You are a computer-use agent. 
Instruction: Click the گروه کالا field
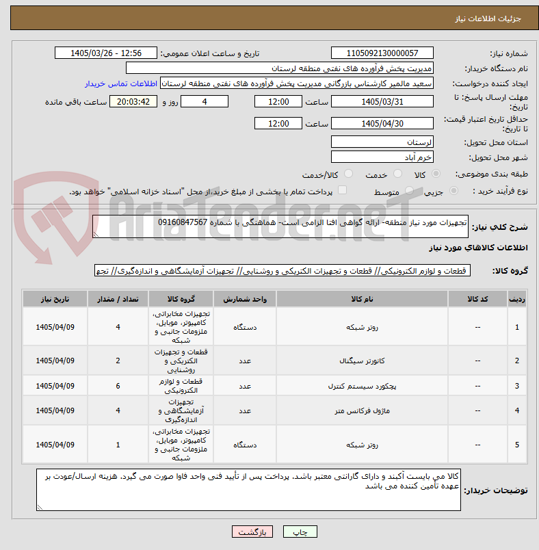(282, 270)
